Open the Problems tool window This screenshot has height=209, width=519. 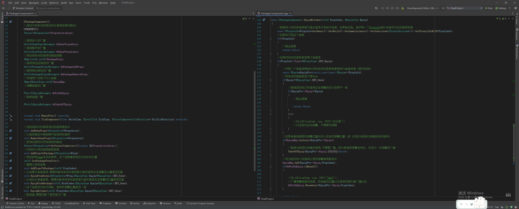coord(105,203)
